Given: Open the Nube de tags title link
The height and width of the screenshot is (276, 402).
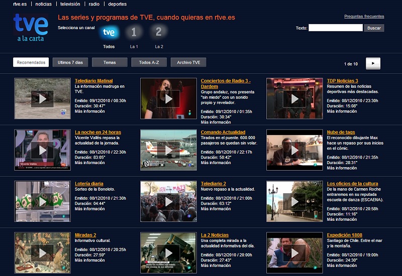Looking at the screenshot, I should (341, 132).
